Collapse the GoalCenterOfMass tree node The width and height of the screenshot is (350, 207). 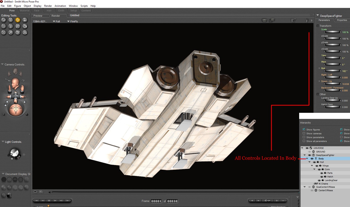point(305,187)
